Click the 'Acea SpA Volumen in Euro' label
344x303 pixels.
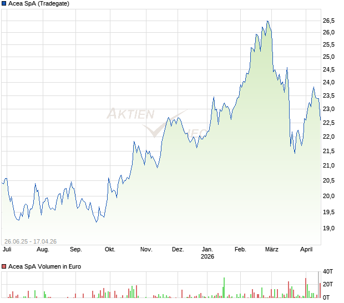pyautogui.click(x=45, y=266)
